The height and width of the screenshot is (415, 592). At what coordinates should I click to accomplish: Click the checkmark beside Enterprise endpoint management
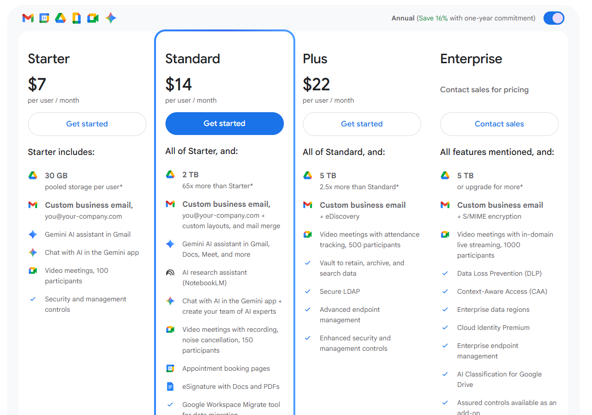point(445,346)
